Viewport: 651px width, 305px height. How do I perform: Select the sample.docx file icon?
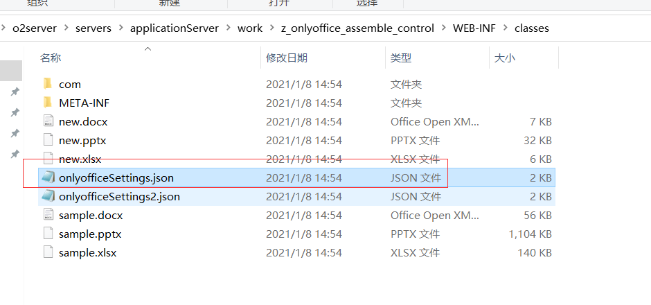pyautogui.click(x=48, y=215)
